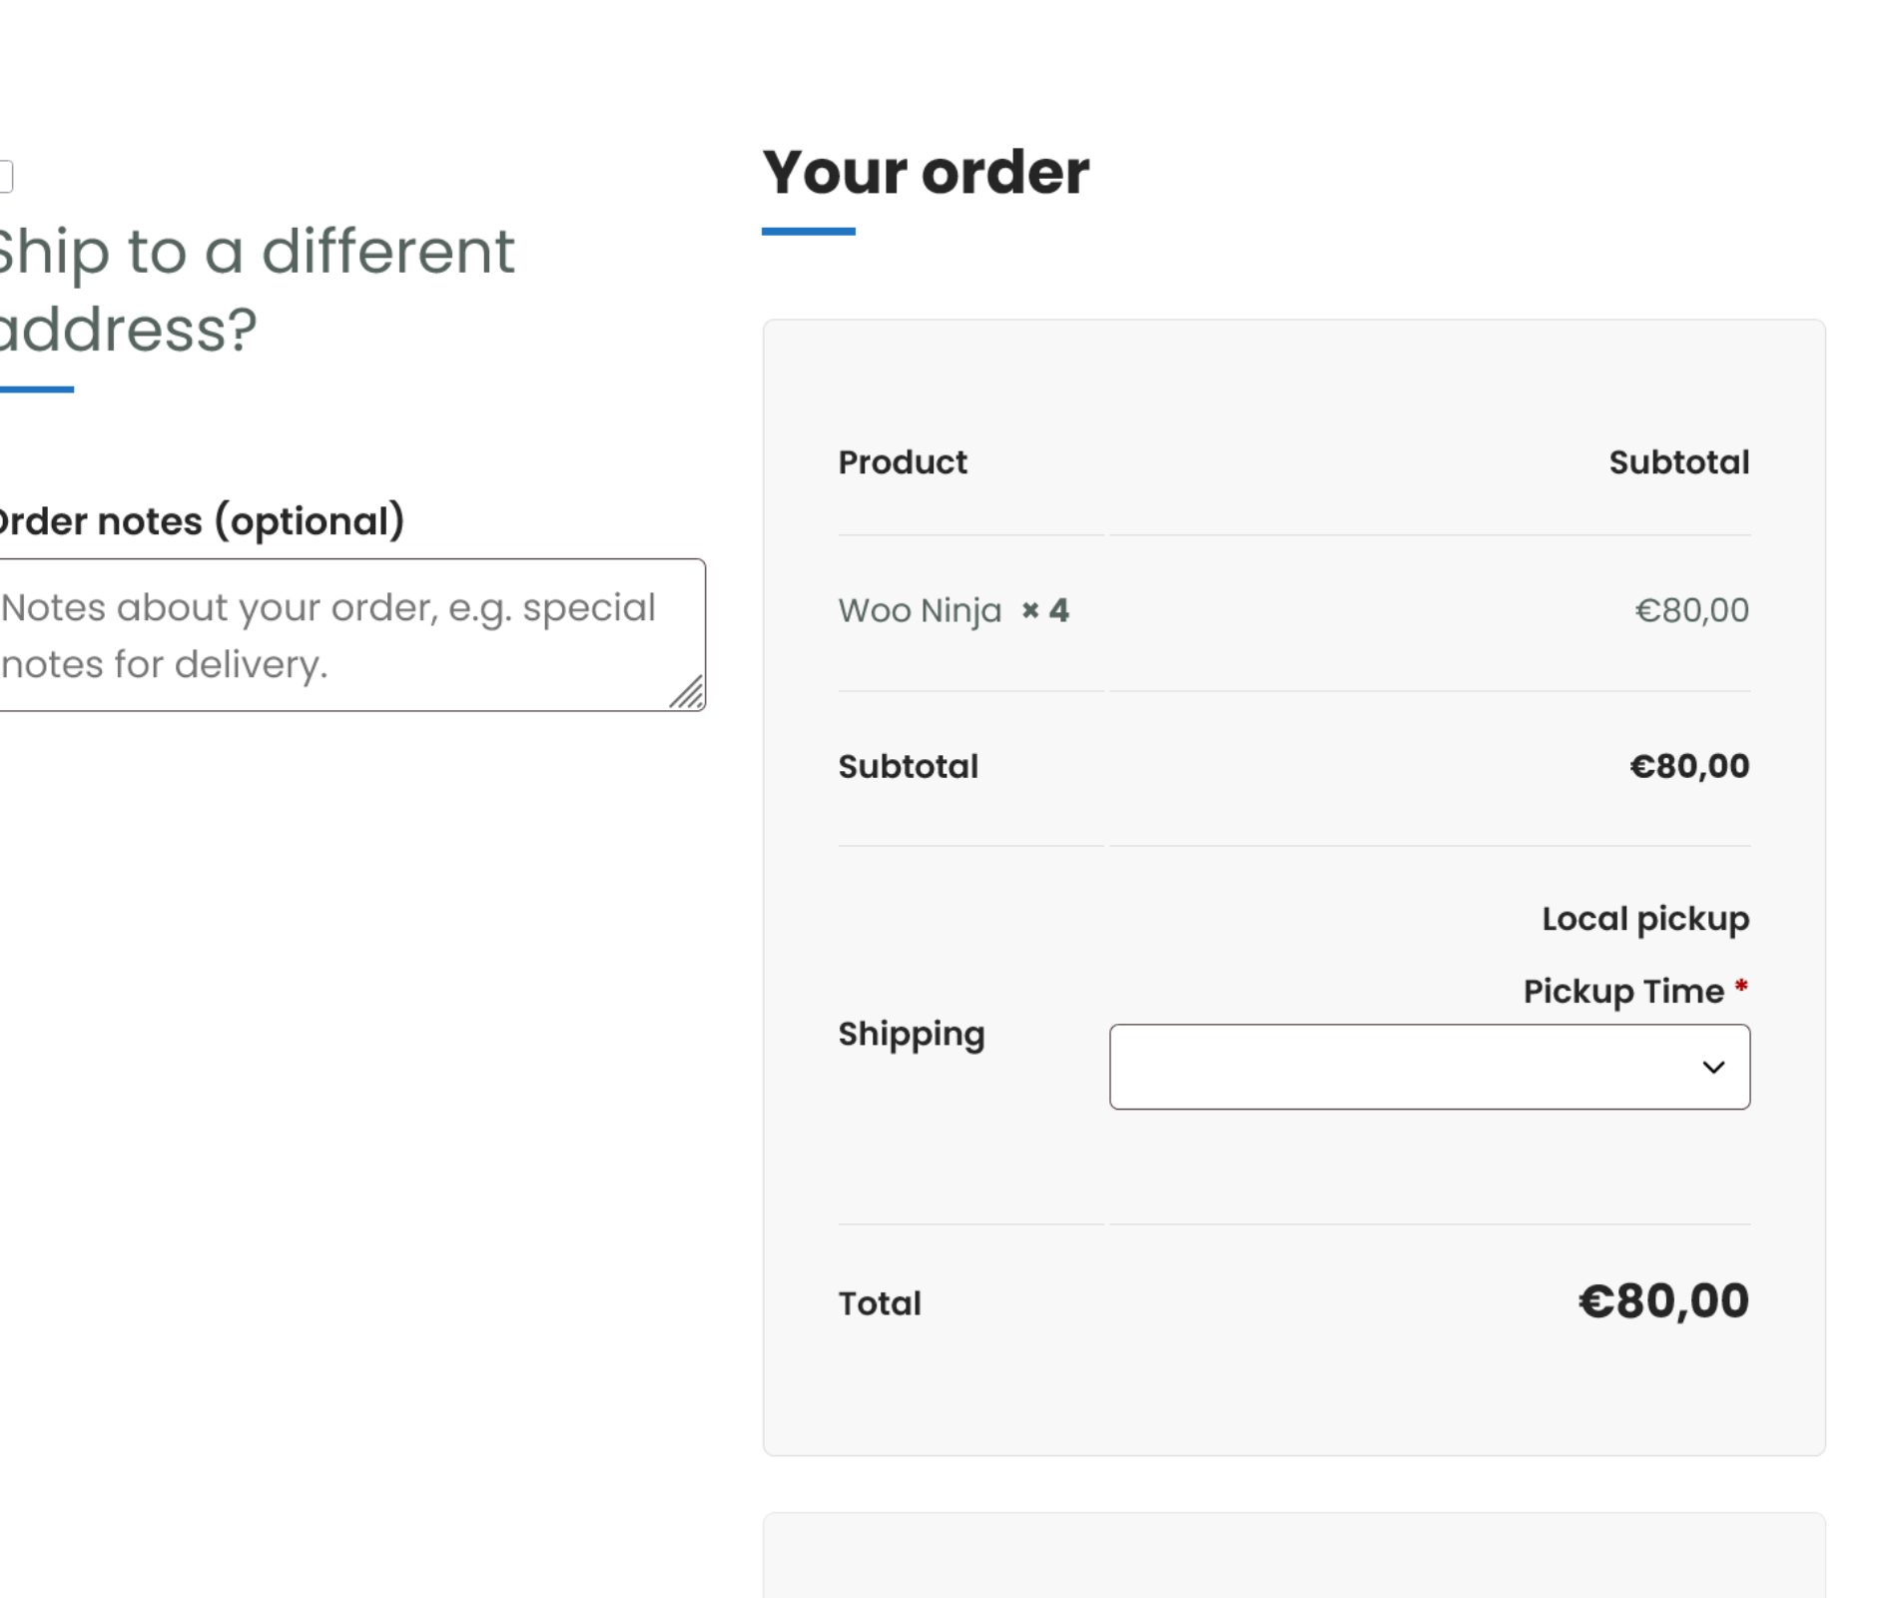Click the bold Subtotal row label
Screen dimensions: 1897x1598
click(x=909, y=767)
